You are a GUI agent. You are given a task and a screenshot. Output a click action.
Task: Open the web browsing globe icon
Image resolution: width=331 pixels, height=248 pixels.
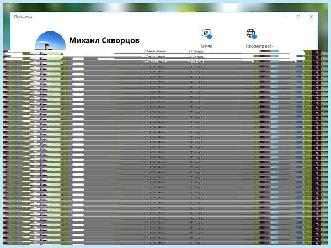[x=251, y=34]
